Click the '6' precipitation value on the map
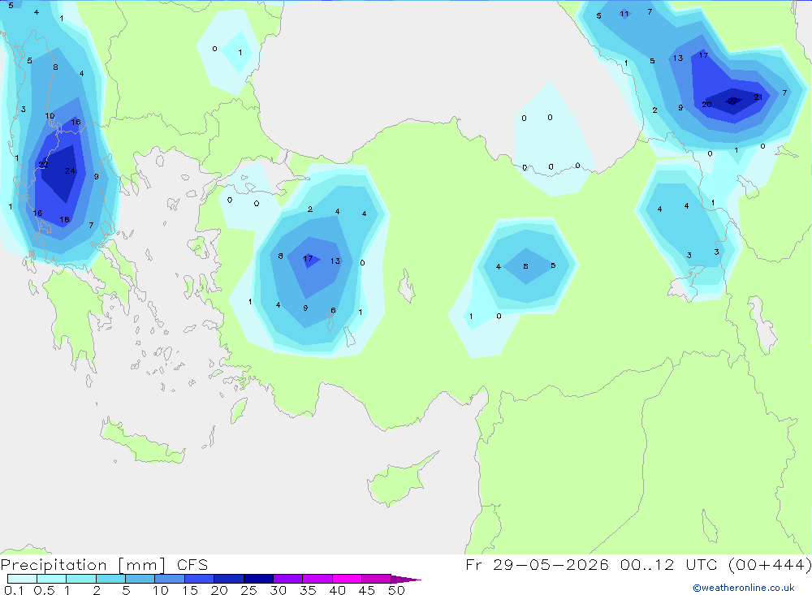The image size is (812, 595). [333, 311]
